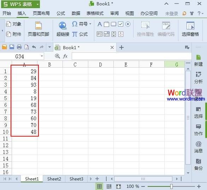
Task: Select cell A4 containing 8
Action: click(25, 91)
